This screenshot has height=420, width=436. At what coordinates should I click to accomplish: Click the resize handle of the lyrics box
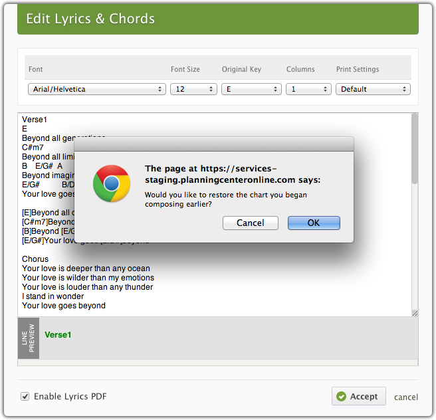[414, 312]
